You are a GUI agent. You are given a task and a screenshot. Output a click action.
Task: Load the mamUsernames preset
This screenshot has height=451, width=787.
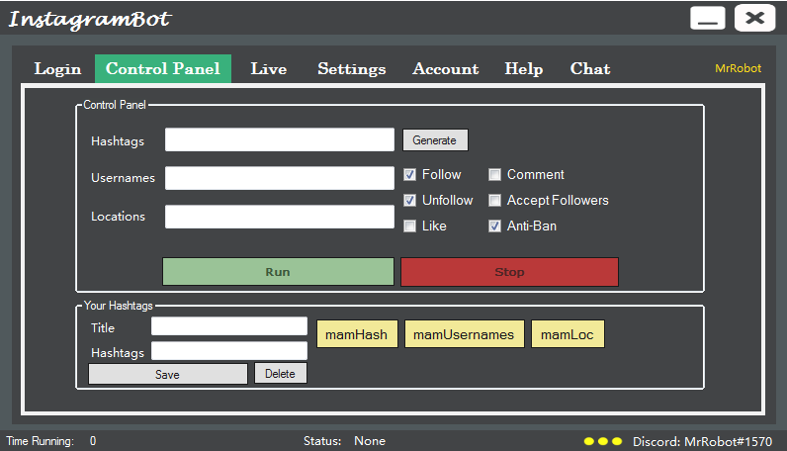[x=465, y=334]
